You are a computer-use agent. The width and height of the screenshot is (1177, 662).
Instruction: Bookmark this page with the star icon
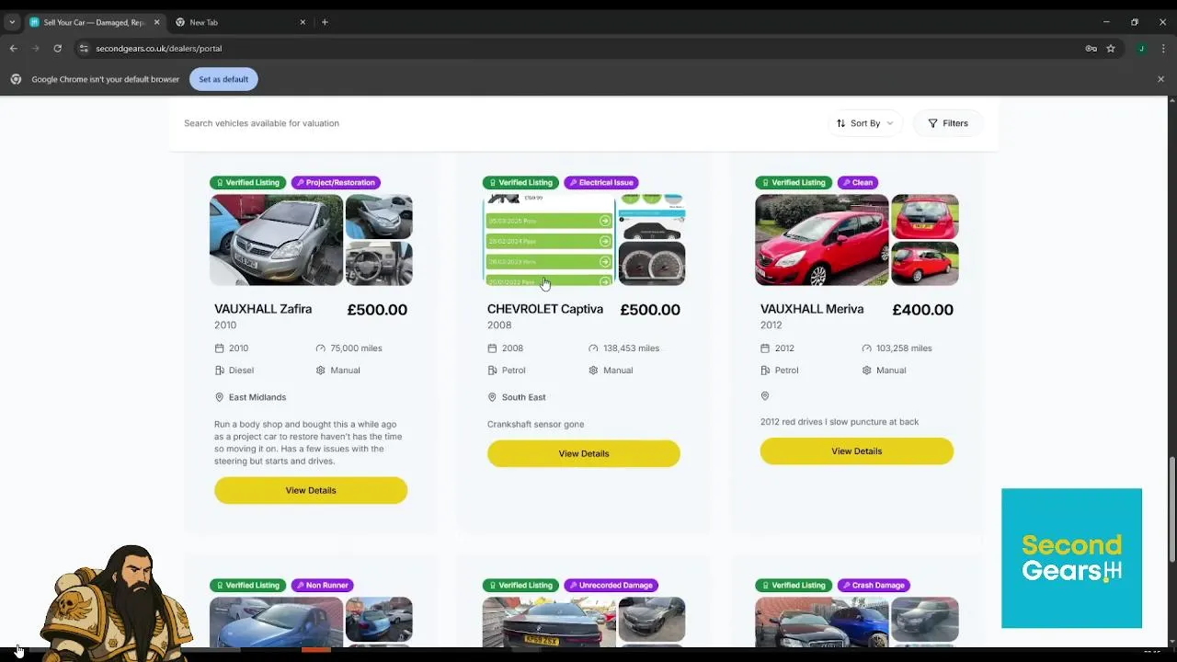coord(1111,48)
